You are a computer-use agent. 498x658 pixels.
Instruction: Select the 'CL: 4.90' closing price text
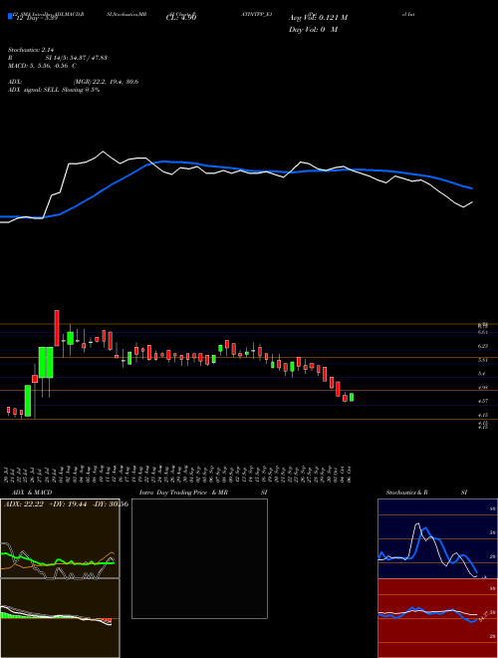[181, 18]
